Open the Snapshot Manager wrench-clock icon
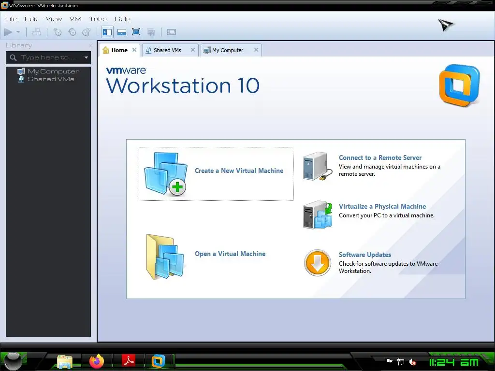This screenshot has height=371, width=495. pyautogui.click(x=86, y=32)
